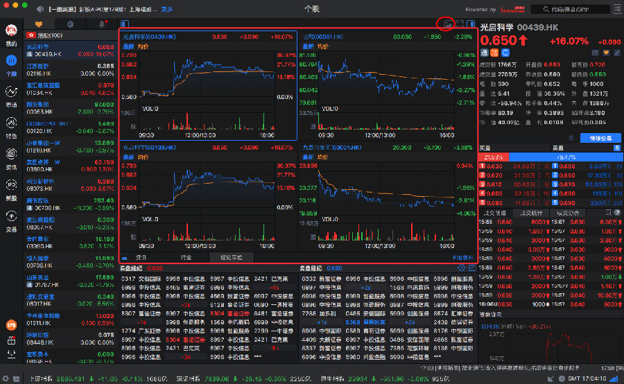This screenshot has height=384, width=624.
Task: Open the share chart icon in quote panel
Action: click(x=596, y=53)
